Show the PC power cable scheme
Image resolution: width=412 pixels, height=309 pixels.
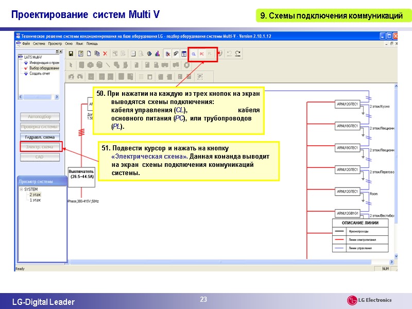tap(202, 54)
